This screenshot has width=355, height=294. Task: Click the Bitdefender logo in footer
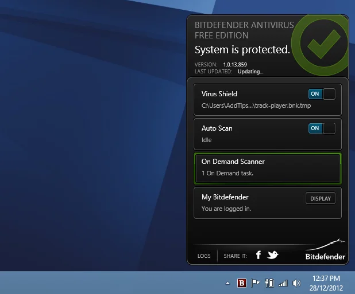click(x=325, y=250)
